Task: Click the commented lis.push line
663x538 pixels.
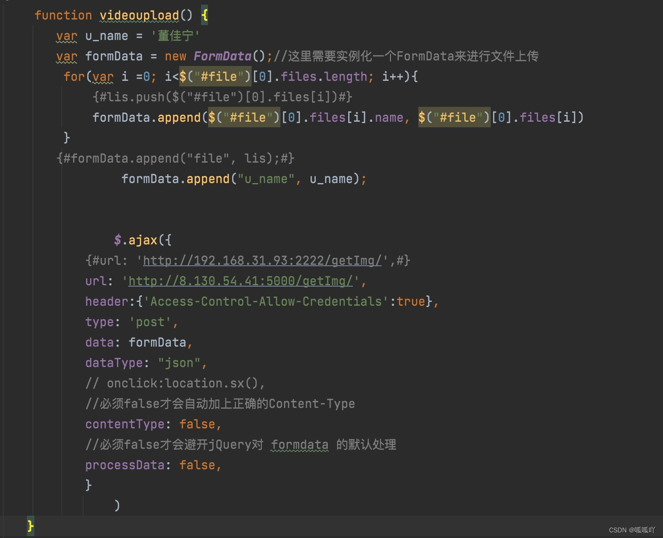Action: 222,97
